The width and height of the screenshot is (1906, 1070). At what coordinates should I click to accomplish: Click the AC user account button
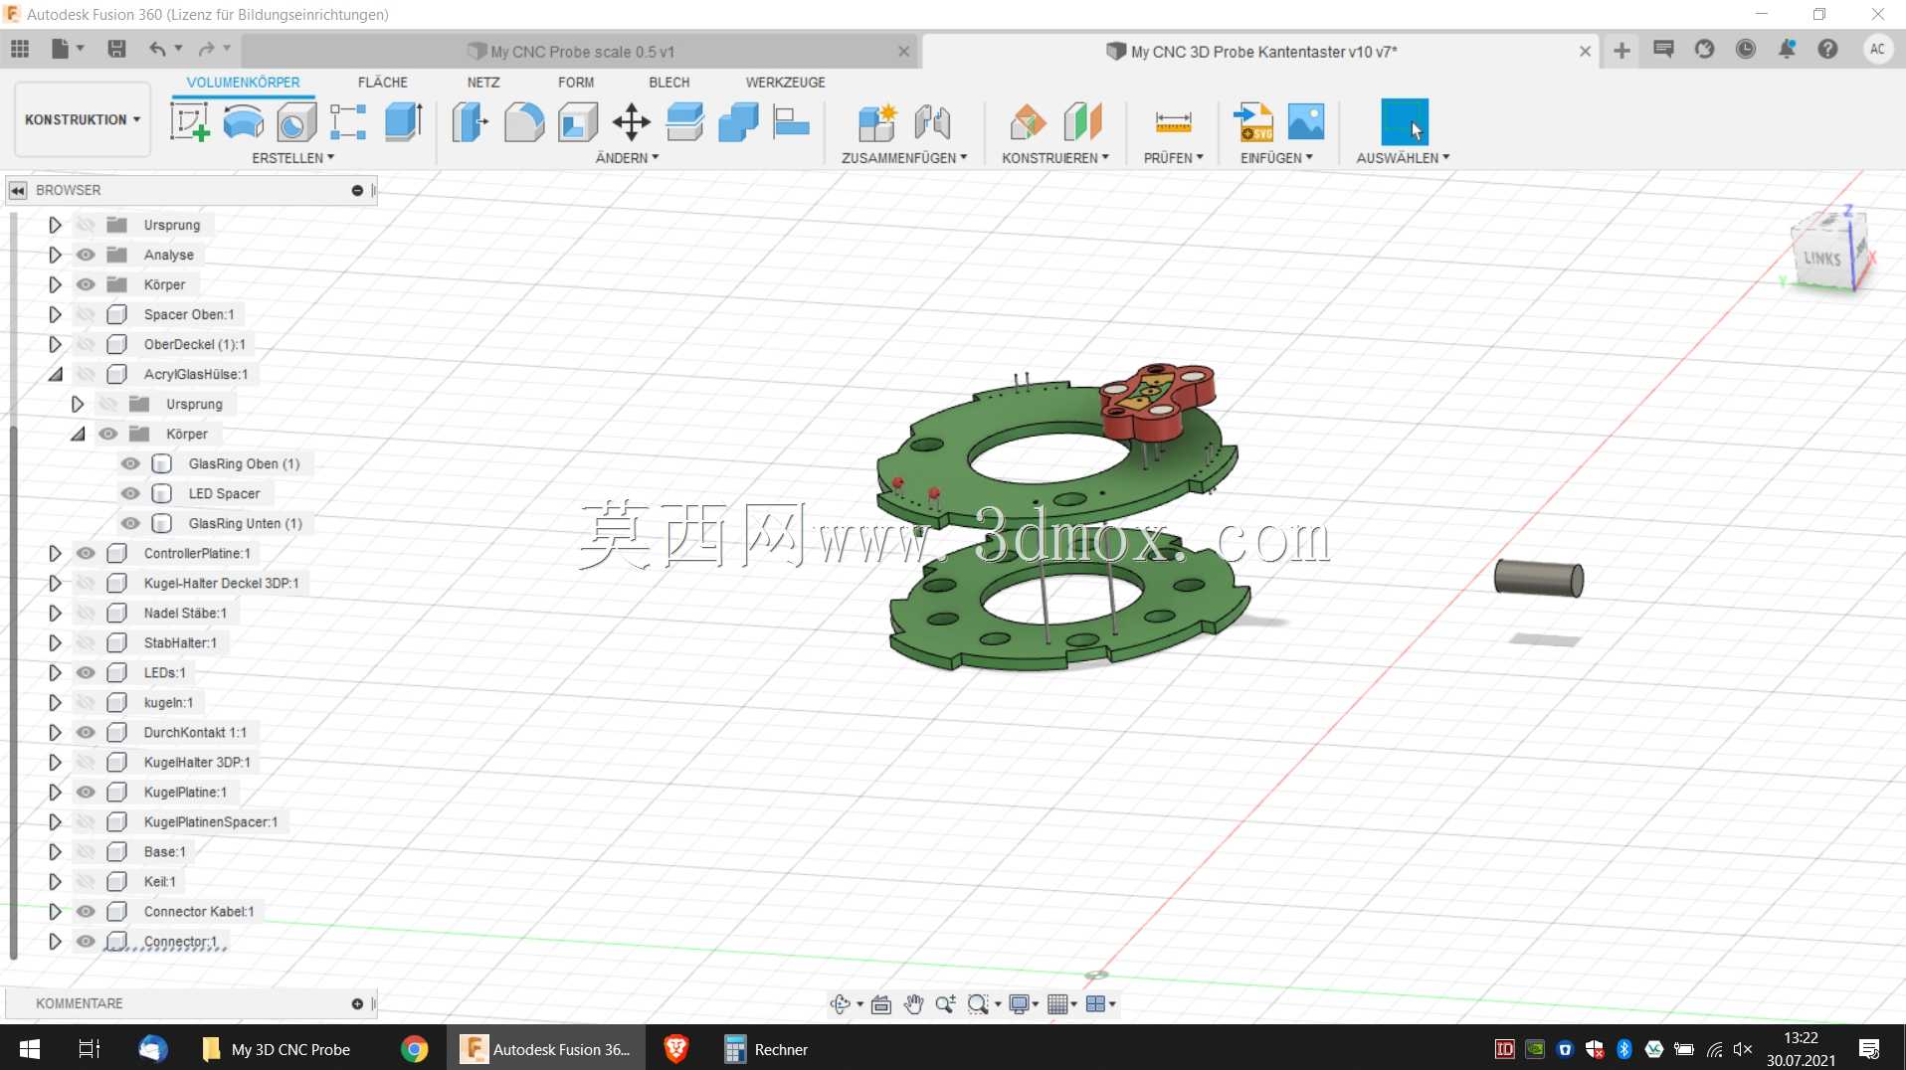click(1877, 49)
